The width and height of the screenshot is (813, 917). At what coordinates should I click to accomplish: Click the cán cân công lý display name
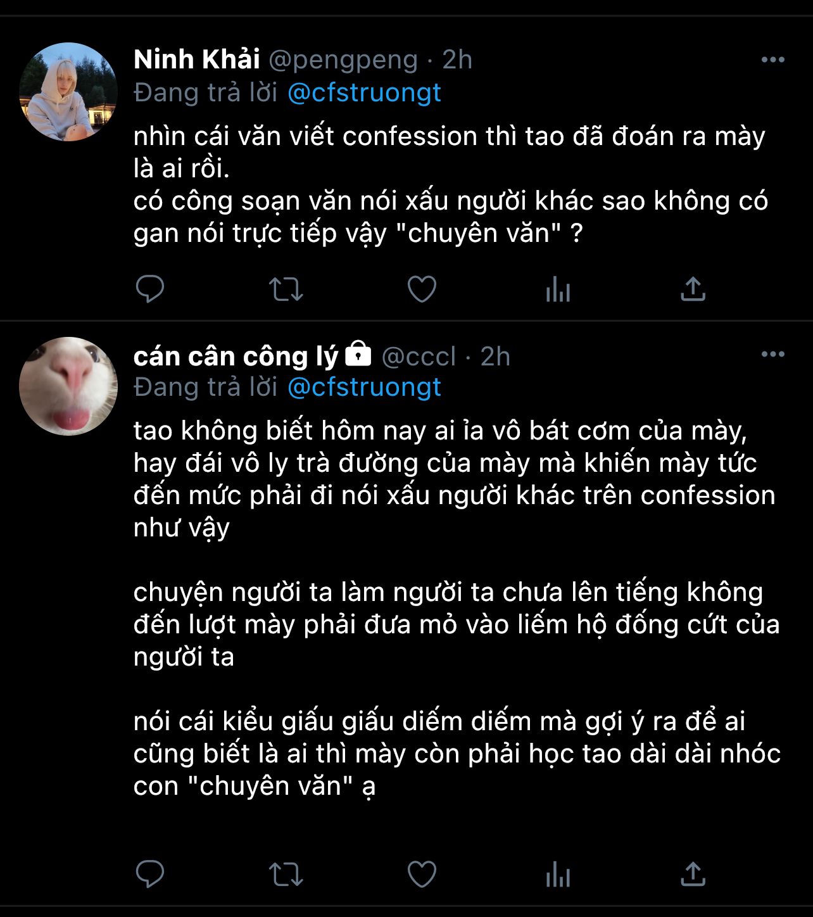[236, 356]
